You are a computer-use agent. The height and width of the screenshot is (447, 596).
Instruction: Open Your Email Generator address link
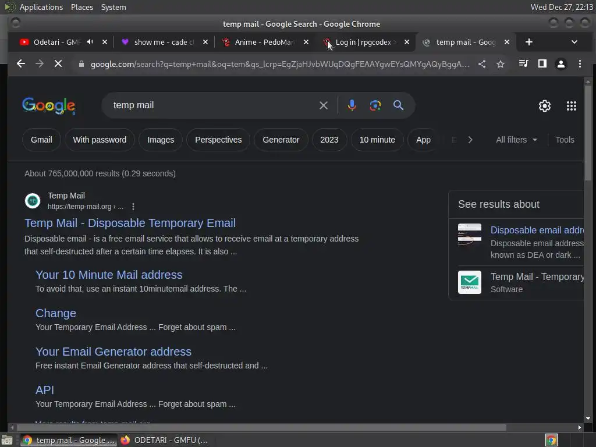(113, 352)
